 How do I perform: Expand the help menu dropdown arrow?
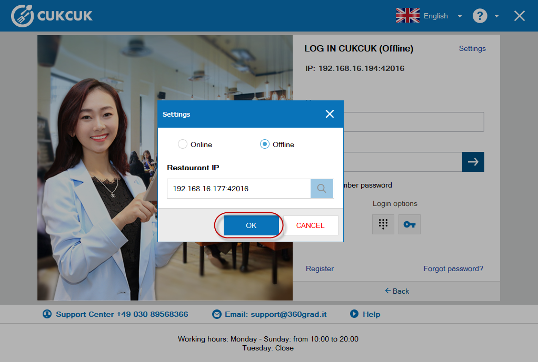click(496, 16)
